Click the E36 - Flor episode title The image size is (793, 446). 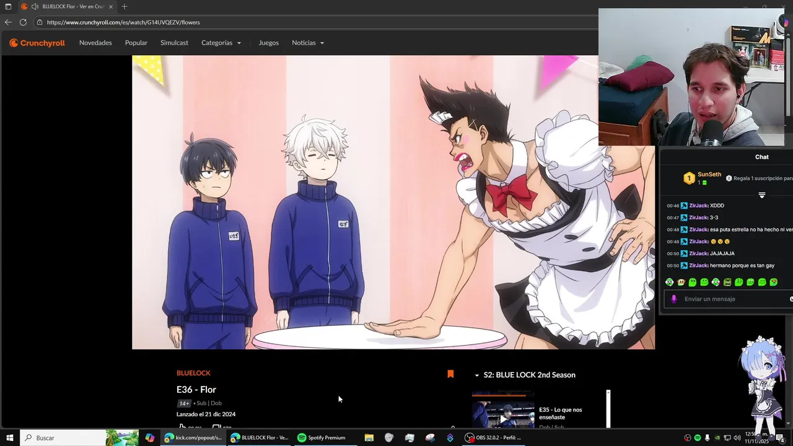tap(196, 390)
